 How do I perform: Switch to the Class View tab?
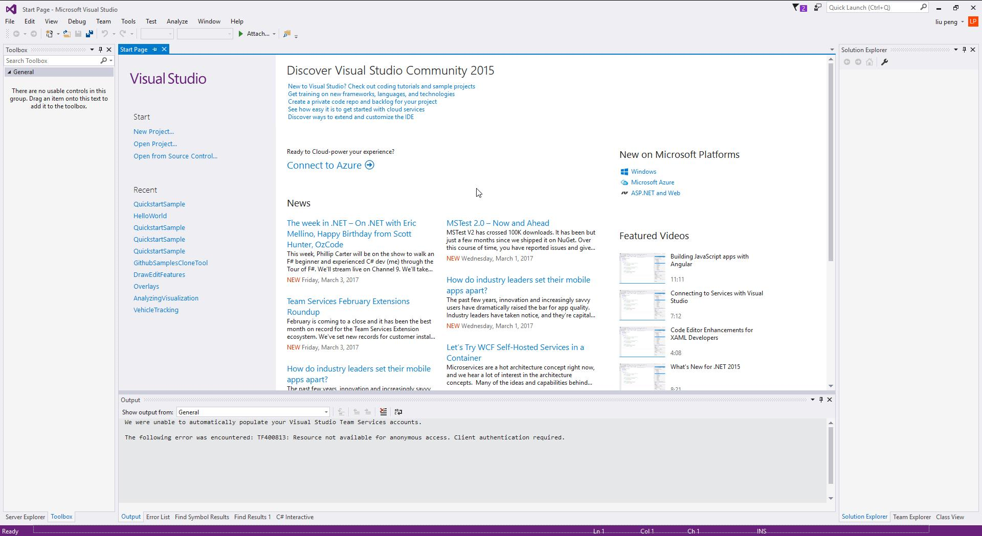tap(950, 517)
